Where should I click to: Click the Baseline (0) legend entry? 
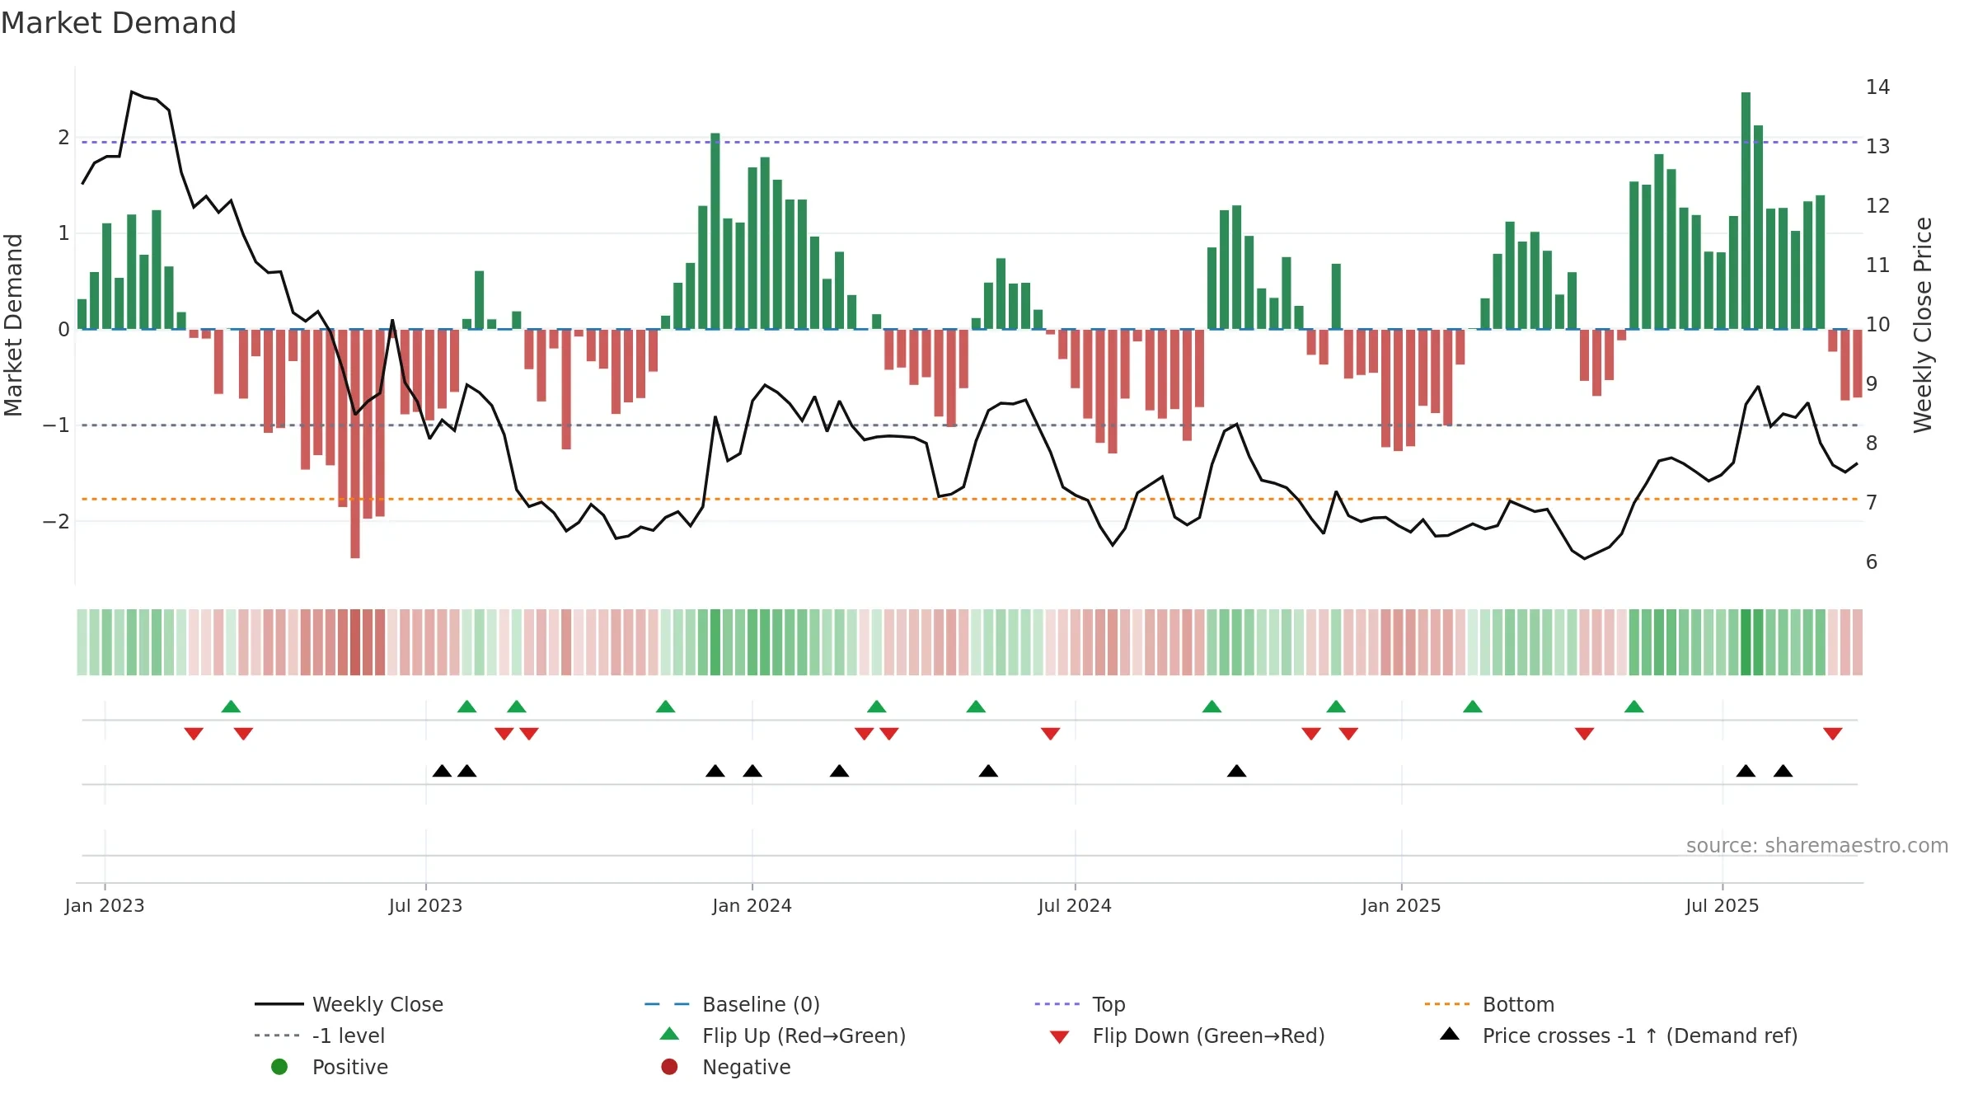[x=732, y=1004]
